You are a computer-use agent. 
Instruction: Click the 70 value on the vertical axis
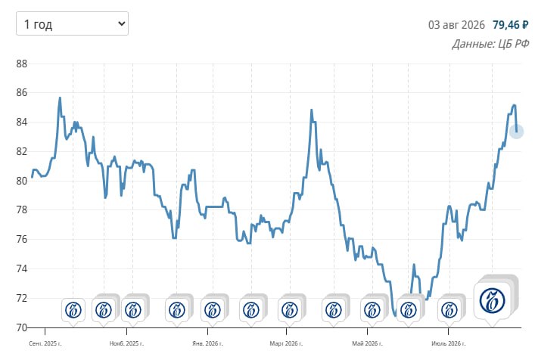22,327
